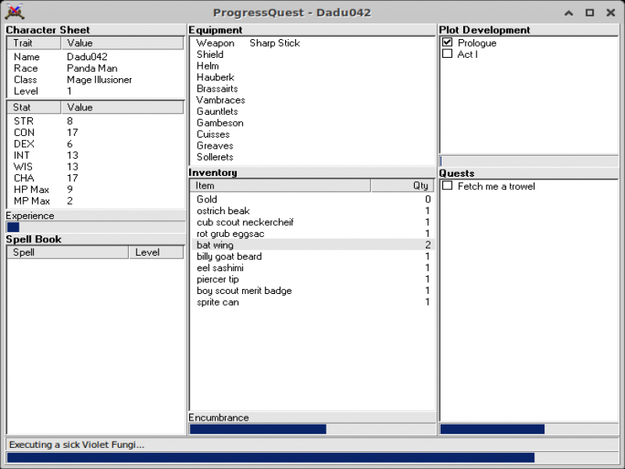Screen dimensions: 625x469
Task: Click the Spell column header in Spell Book
Action: coord(67,252)
